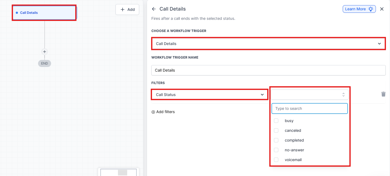
Task: Delete the Call Status filter with trash icon
Action: (383, 94)
